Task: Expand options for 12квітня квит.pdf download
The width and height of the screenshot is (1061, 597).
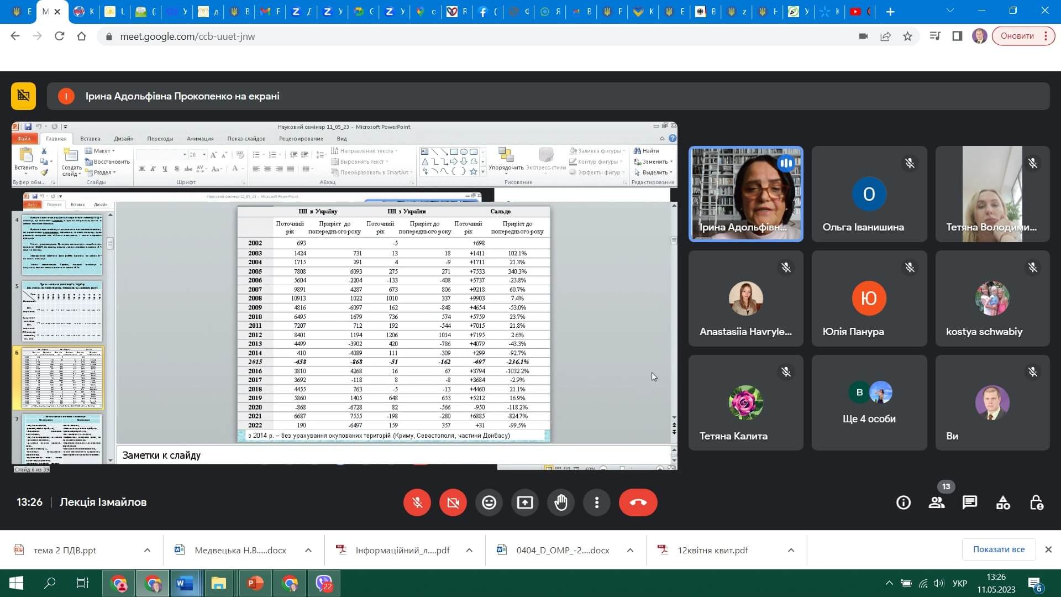Action: click(791, 551)
